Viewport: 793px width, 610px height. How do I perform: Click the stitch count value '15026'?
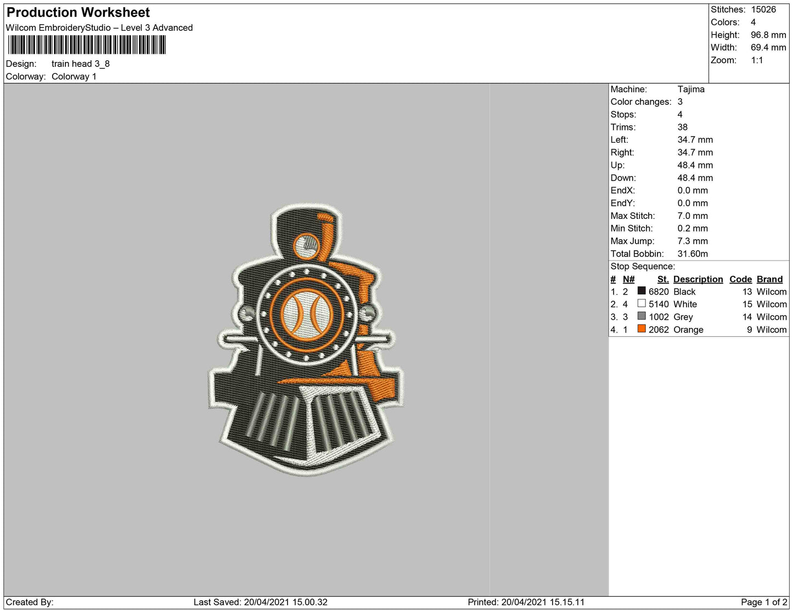point(763,9)
